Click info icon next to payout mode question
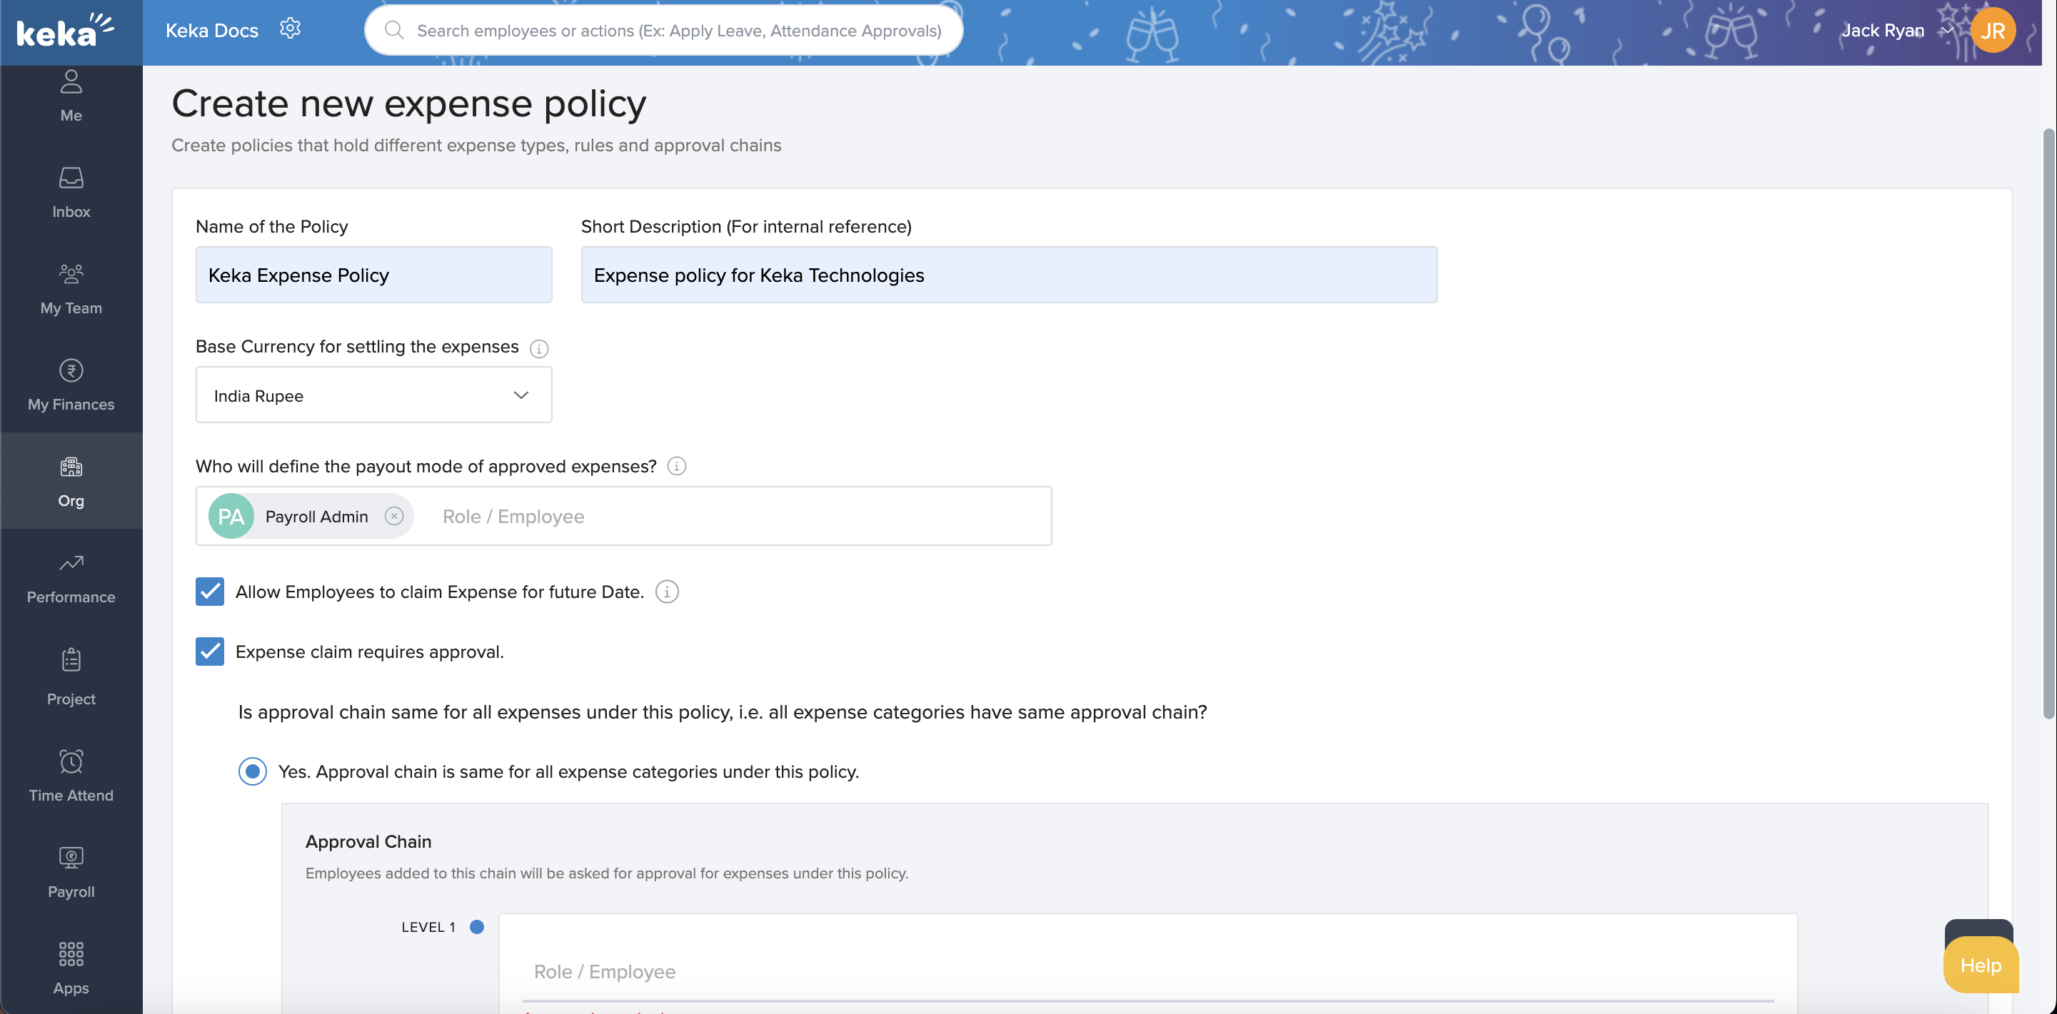This screenshot has height=1014, width=2057. click(x=676, y=466)
